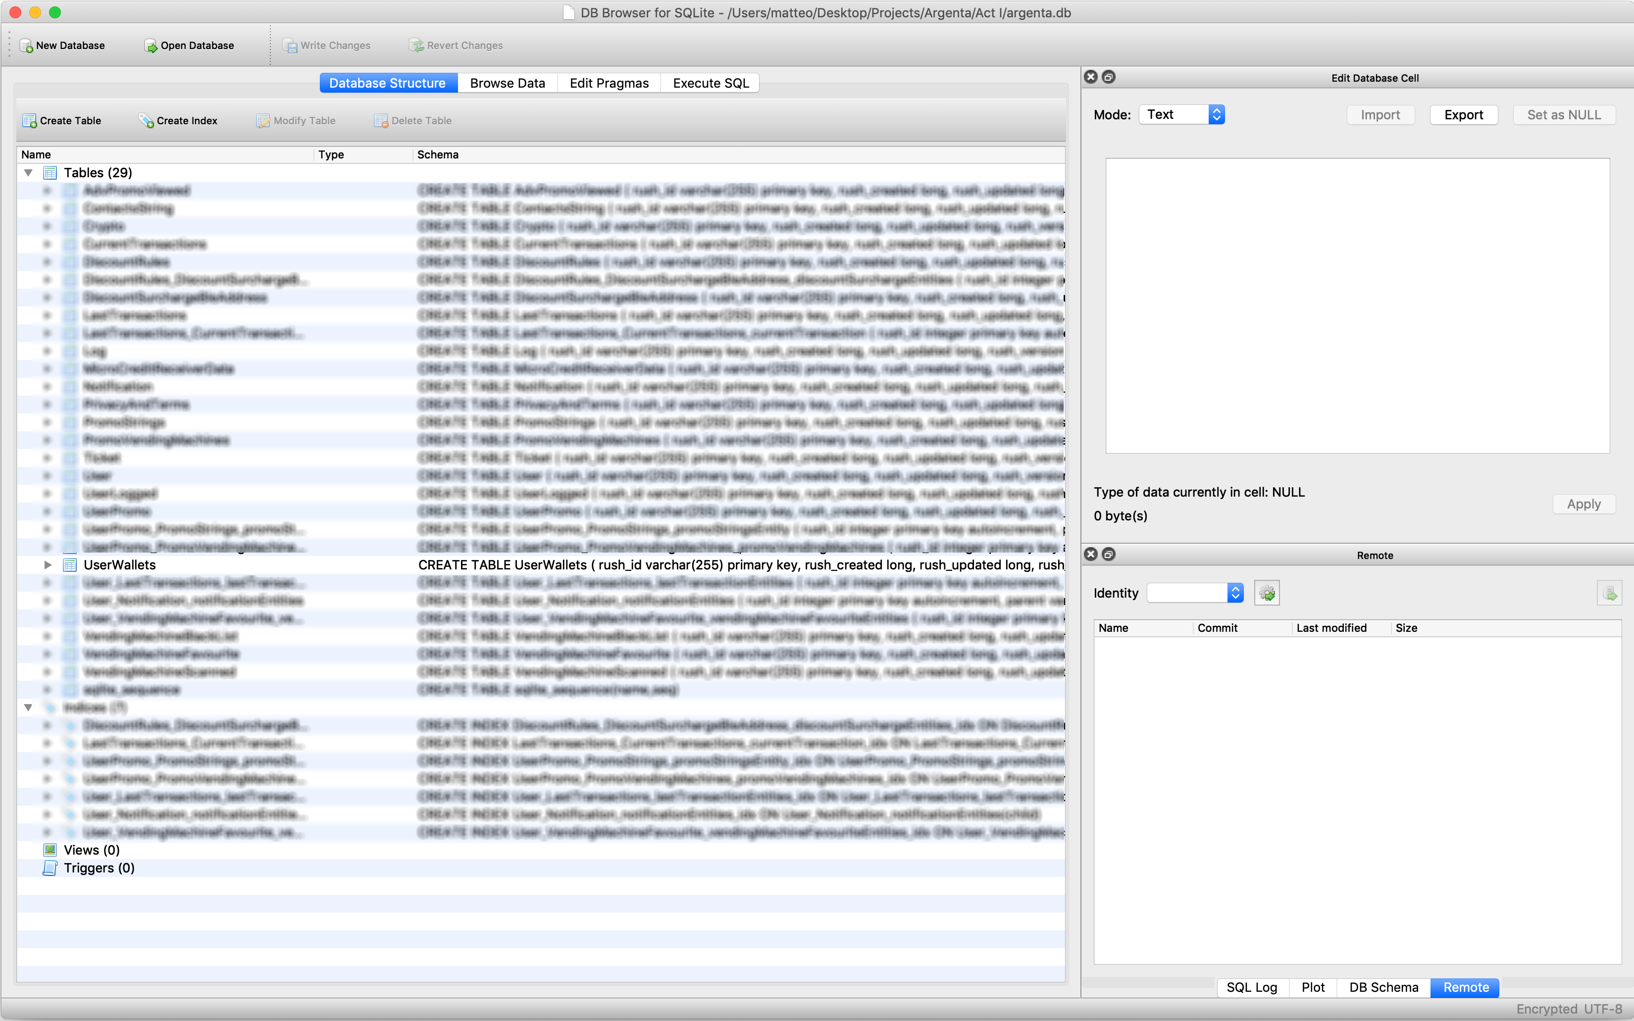This screenshot has width=1634, height=1021.
Task: Click the Encrypted status bar indicator
Action: coord(1546,1009)
